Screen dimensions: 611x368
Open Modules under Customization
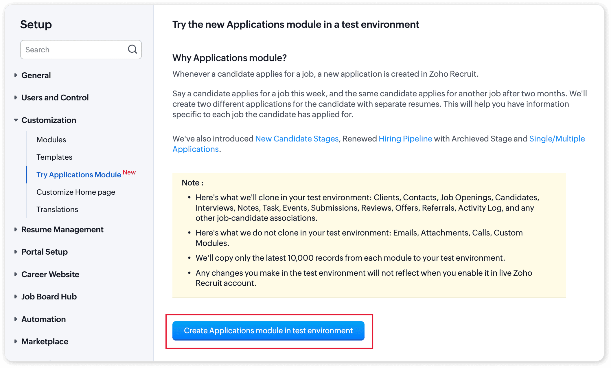tap(51, 140)
